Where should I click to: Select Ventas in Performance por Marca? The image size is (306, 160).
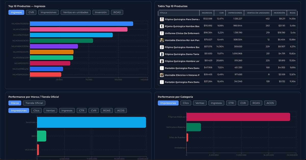50,111
